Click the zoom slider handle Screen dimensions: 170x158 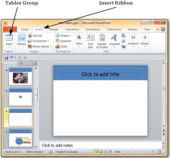tap(131, 151)
